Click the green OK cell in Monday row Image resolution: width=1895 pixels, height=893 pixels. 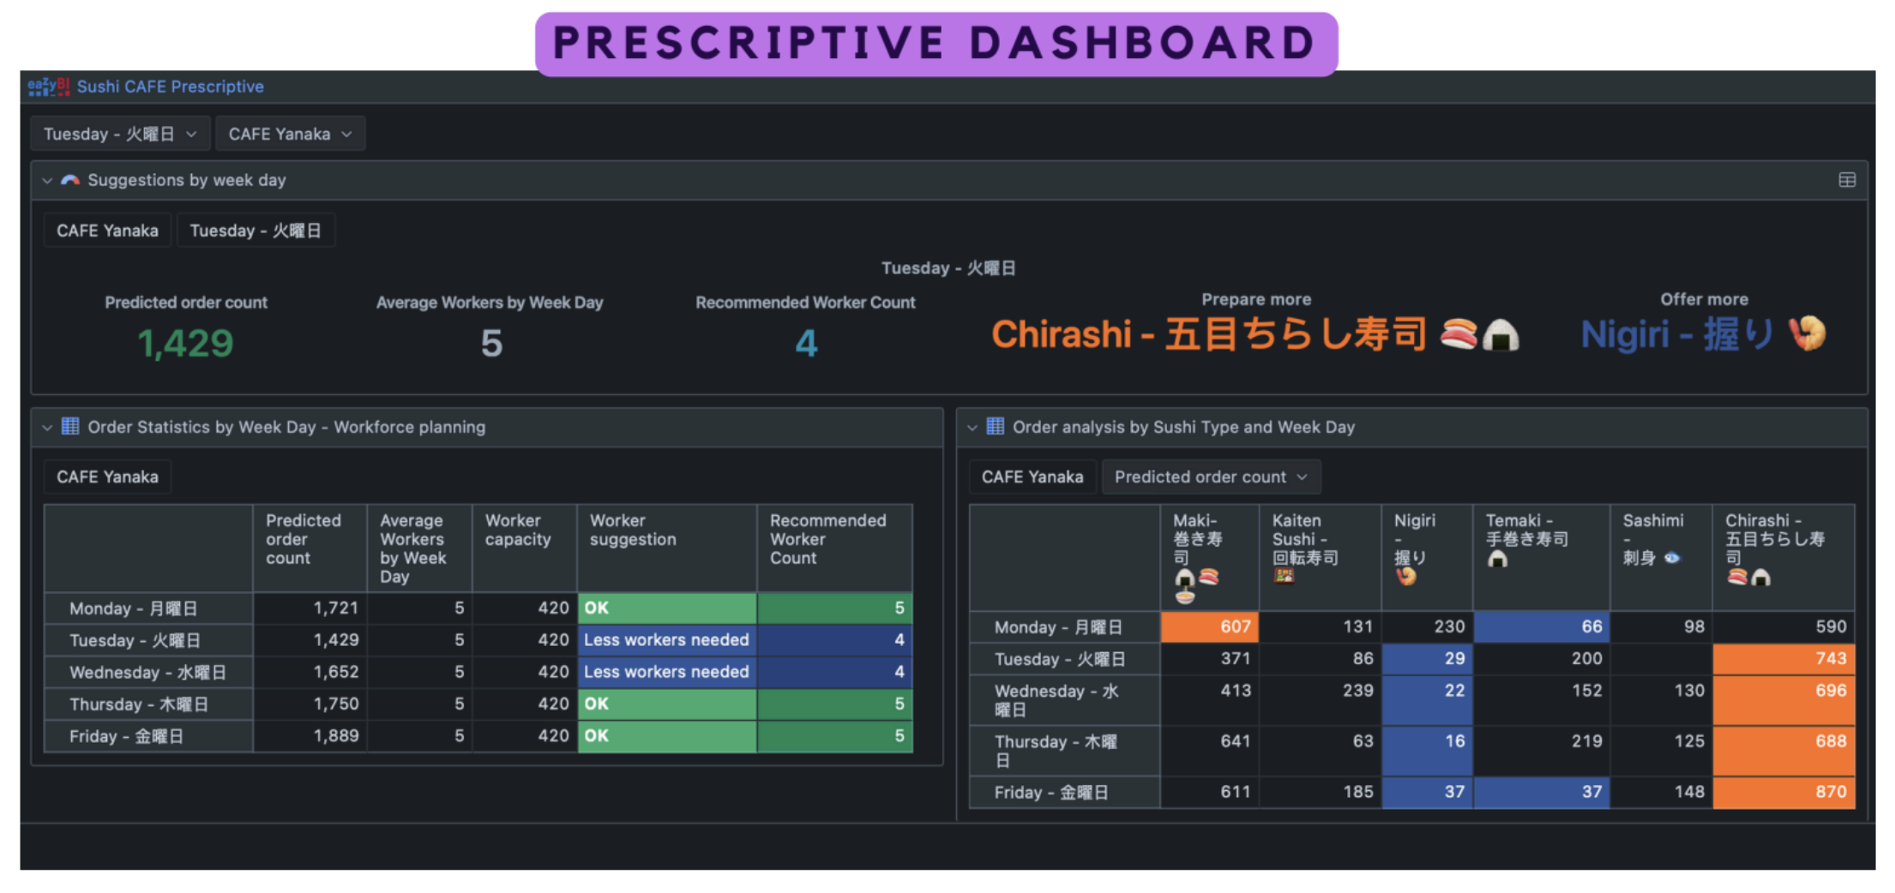tap(667, 608)
